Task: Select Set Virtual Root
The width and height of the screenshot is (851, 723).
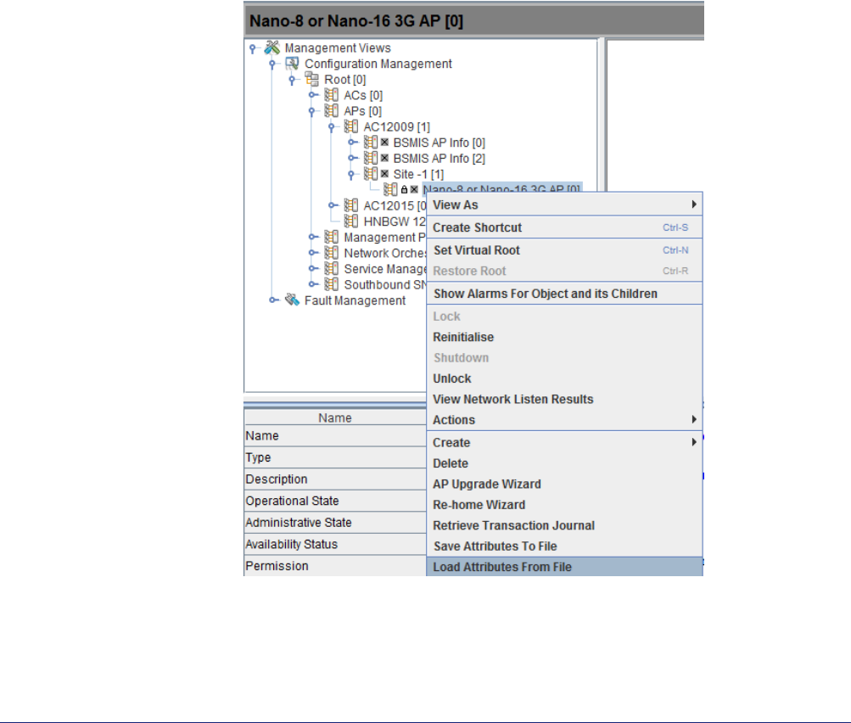Action: click(564, 250)
